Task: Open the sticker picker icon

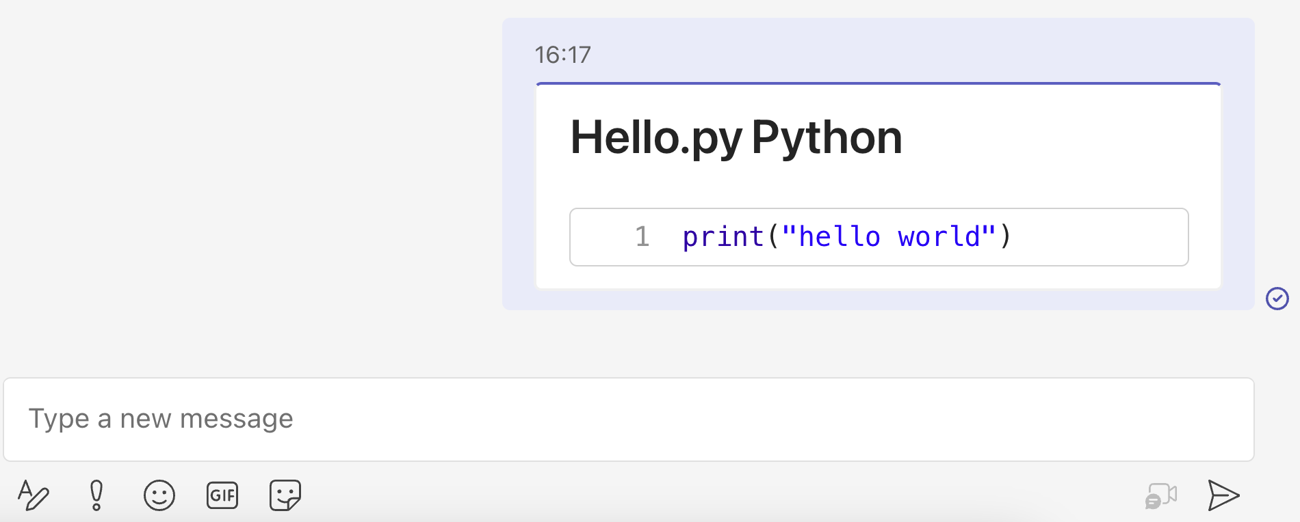Action: tap(285, 495)
